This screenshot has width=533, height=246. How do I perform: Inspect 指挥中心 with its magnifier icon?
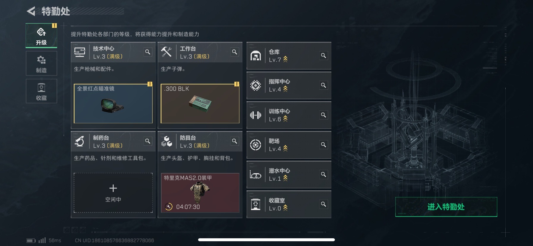coord(323,85)
